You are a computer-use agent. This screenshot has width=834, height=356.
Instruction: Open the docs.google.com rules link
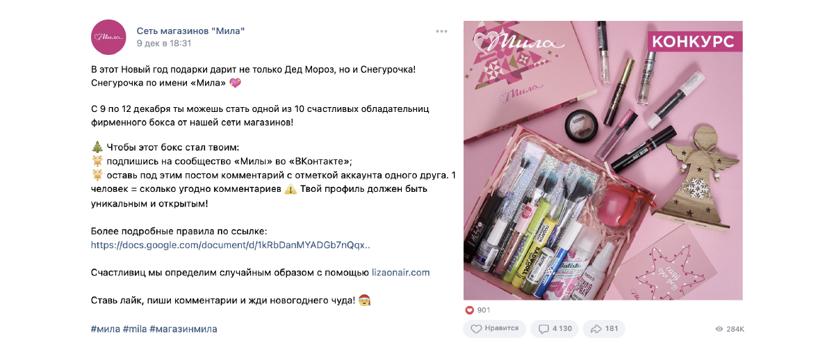click(231, 245)
